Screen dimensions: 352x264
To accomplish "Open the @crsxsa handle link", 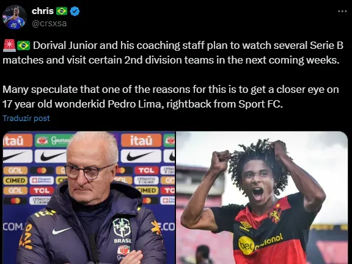I will coord(50,23).
